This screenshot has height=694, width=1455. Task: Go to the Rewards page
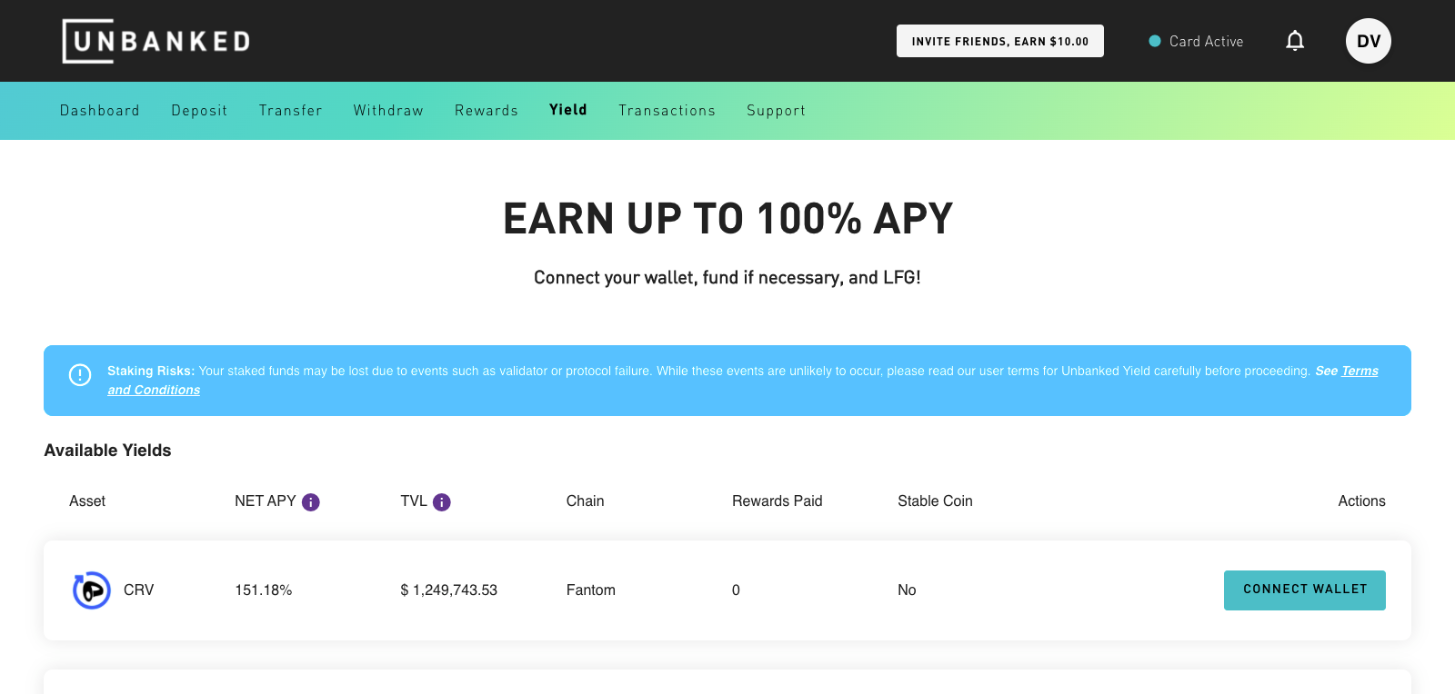[x=487, y=111]
